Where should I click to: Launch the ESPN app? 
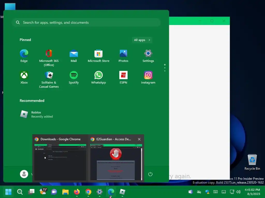pos(123,78)
